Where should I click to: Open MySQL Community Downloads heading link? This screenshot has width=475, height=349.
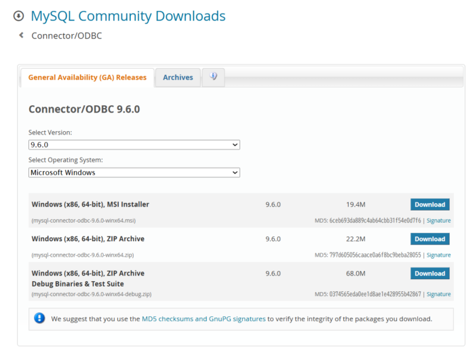point(128,16)
